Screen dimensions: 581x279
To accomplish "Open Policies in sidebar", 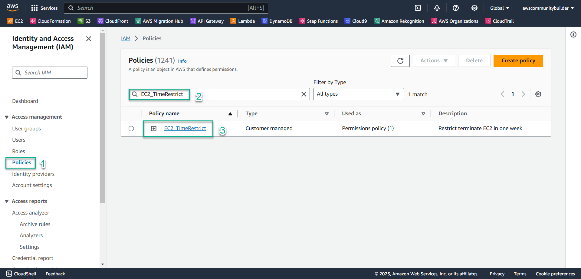I will click(x=21, y=162).
